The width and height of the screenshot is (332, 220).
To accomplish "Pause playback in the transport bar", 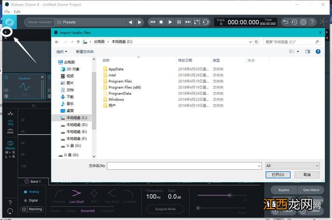I will click(x=179, y=22).
